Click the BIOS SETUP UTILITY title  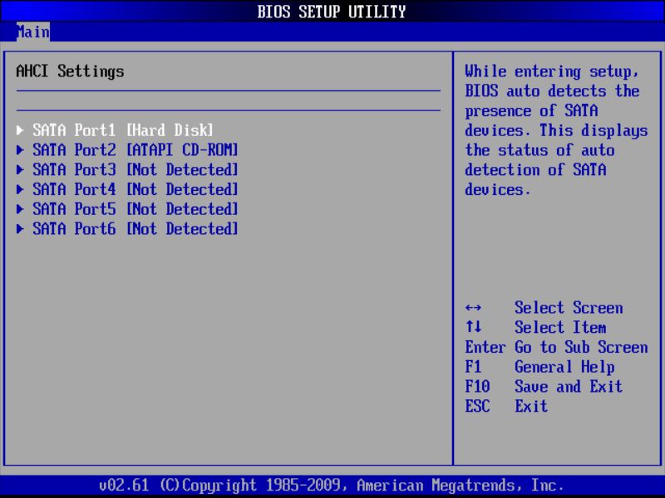coord(332,12)
